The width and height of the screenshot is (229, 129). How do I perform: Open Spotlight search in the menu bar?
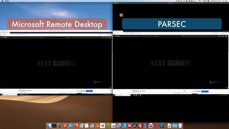point(223,1)
